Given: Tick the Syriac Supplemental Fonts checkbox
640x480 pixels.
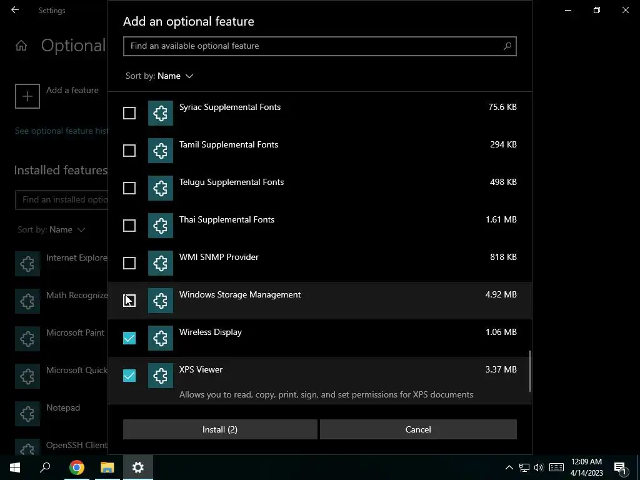Looking at the screenshot, I should click(x=129, y=113).
